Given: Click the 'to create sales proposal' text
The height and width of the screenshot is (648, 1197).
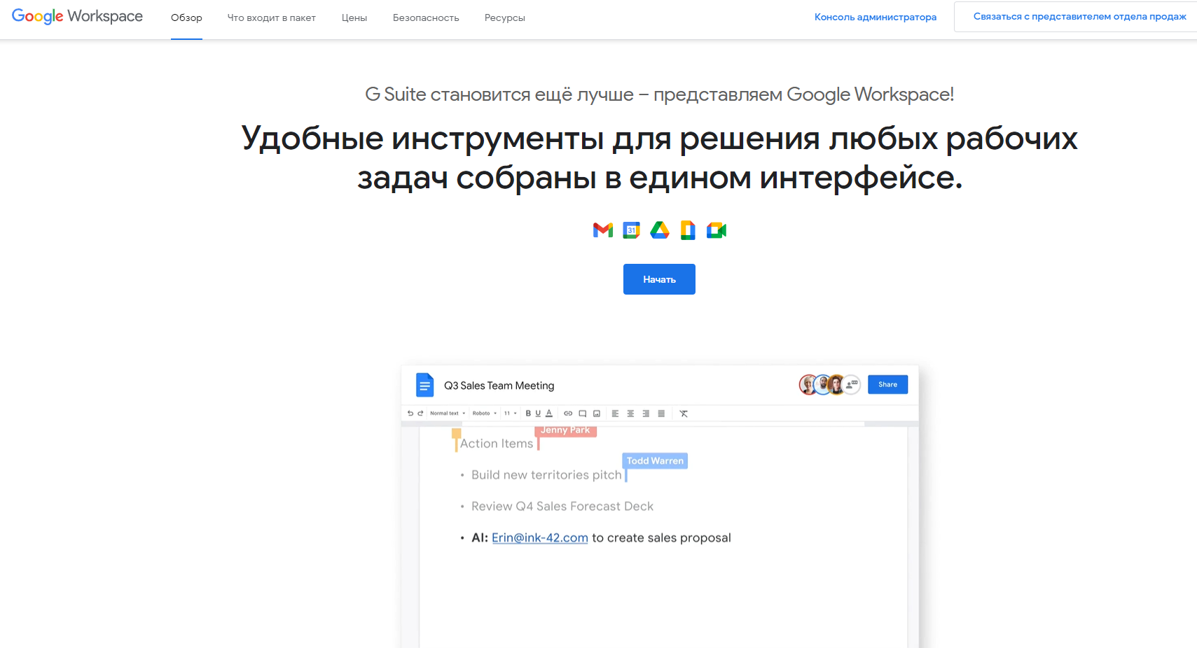Looking at the screenshot, I should point(661,537).
